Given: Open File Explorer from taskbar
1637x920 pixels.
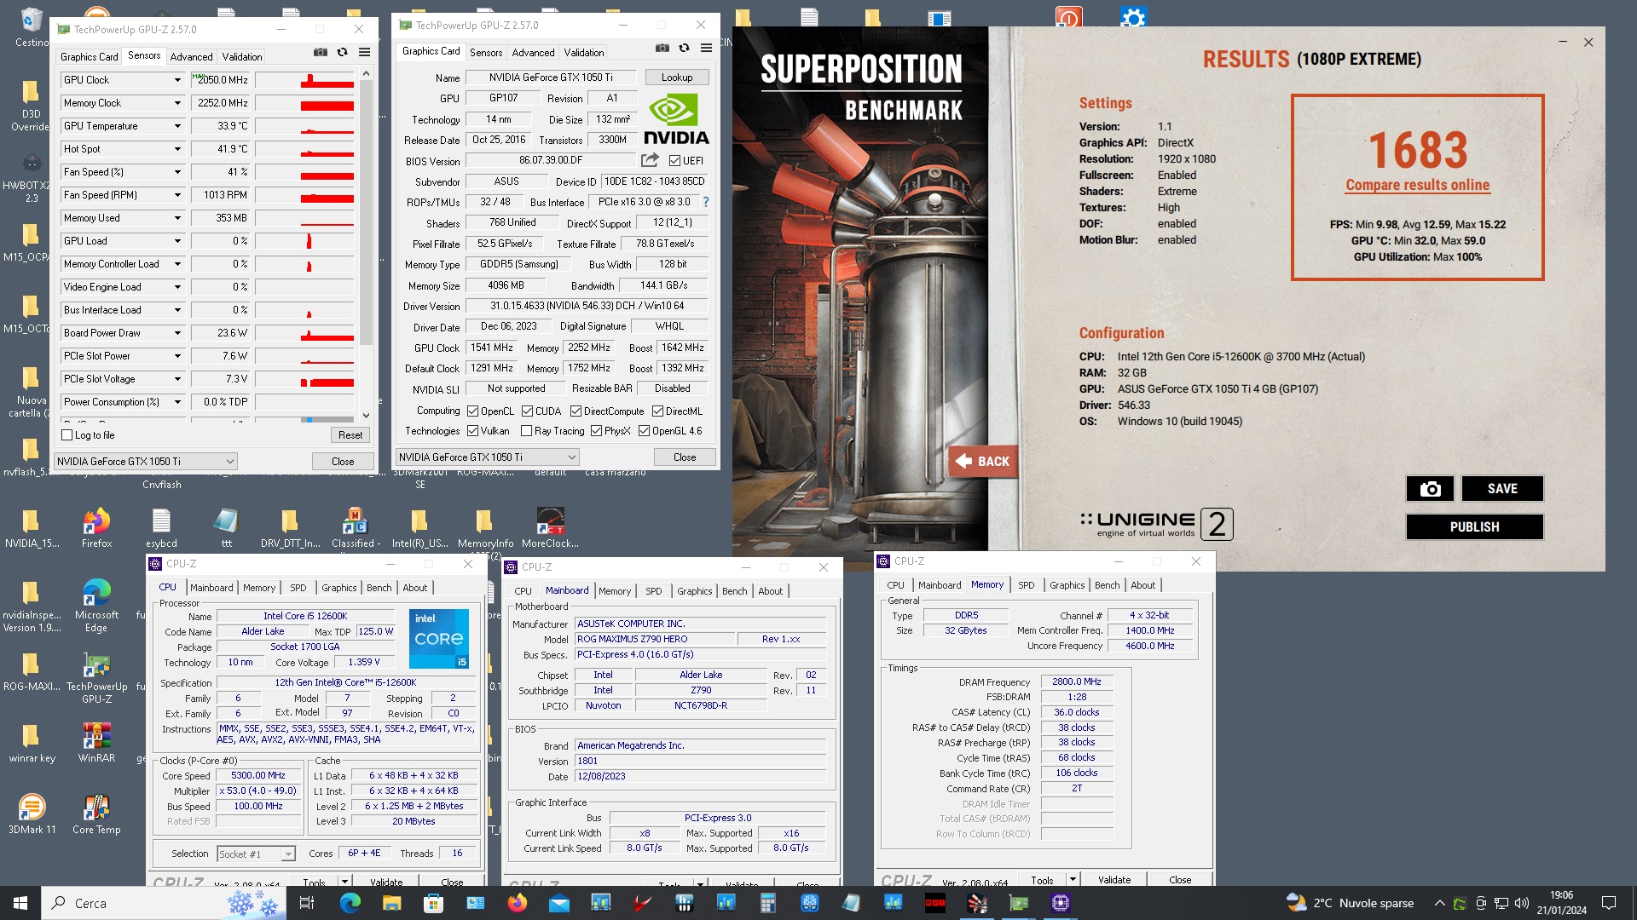Looking at the screenshot, I should tap(391, 903).
